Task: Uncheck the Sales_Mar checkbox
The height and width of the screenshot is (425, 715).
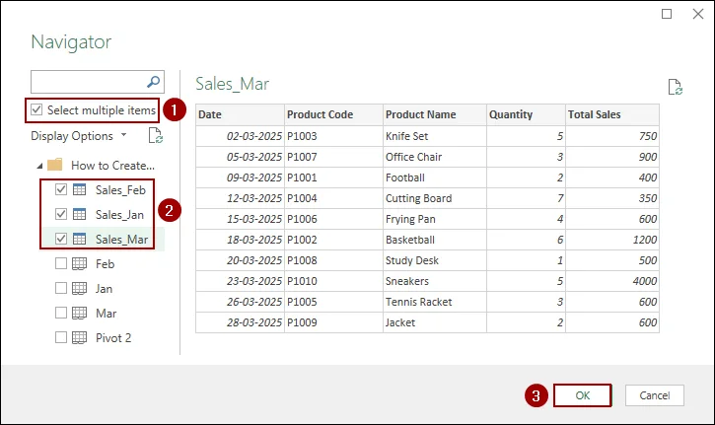Action: point(61,239)
